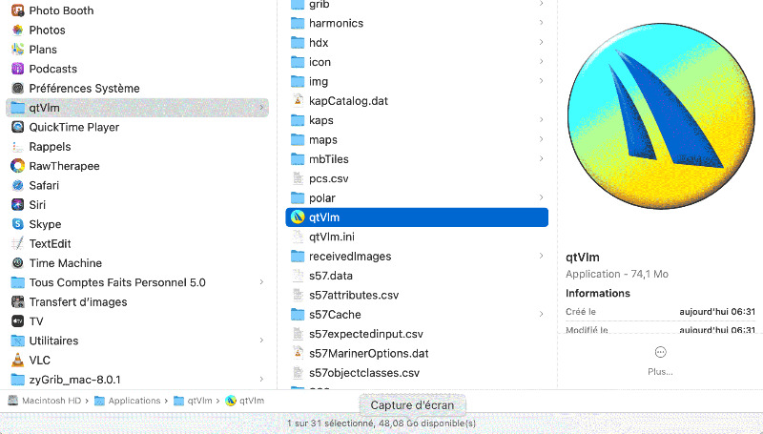The width and height of the screenshot is (763, 434).
Task: Click the VLC cone icon
Action: [17, 360]
